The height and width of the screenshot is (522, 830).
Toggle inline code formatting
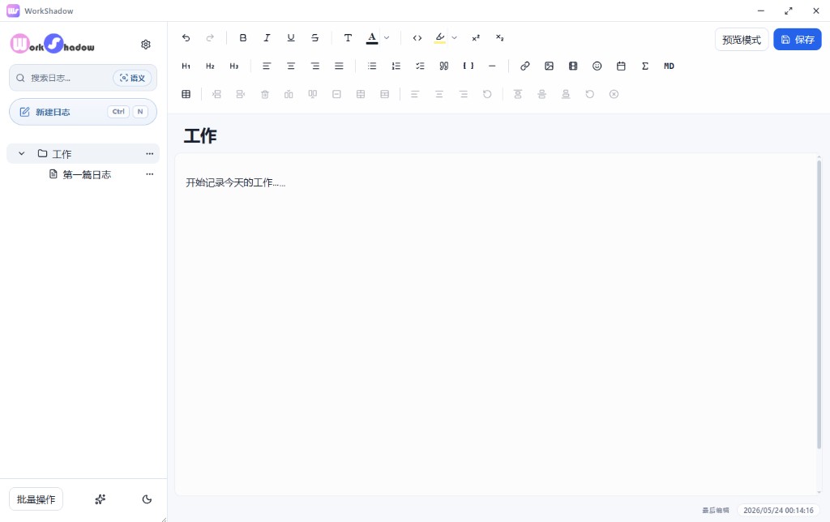417,37
